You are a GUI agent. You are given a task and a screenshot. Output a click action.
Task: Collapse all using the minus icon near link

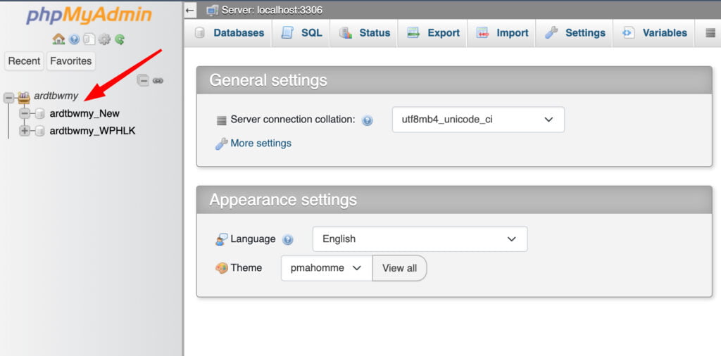[x=144, y=81]
